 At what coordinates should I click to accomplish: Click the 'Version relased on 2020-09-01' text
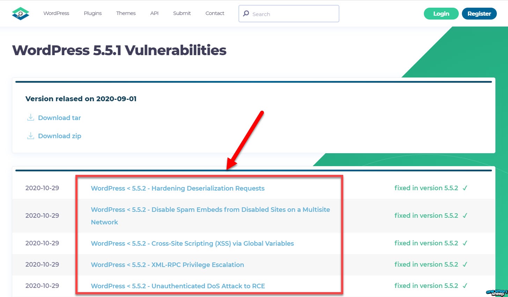point(81,99)
